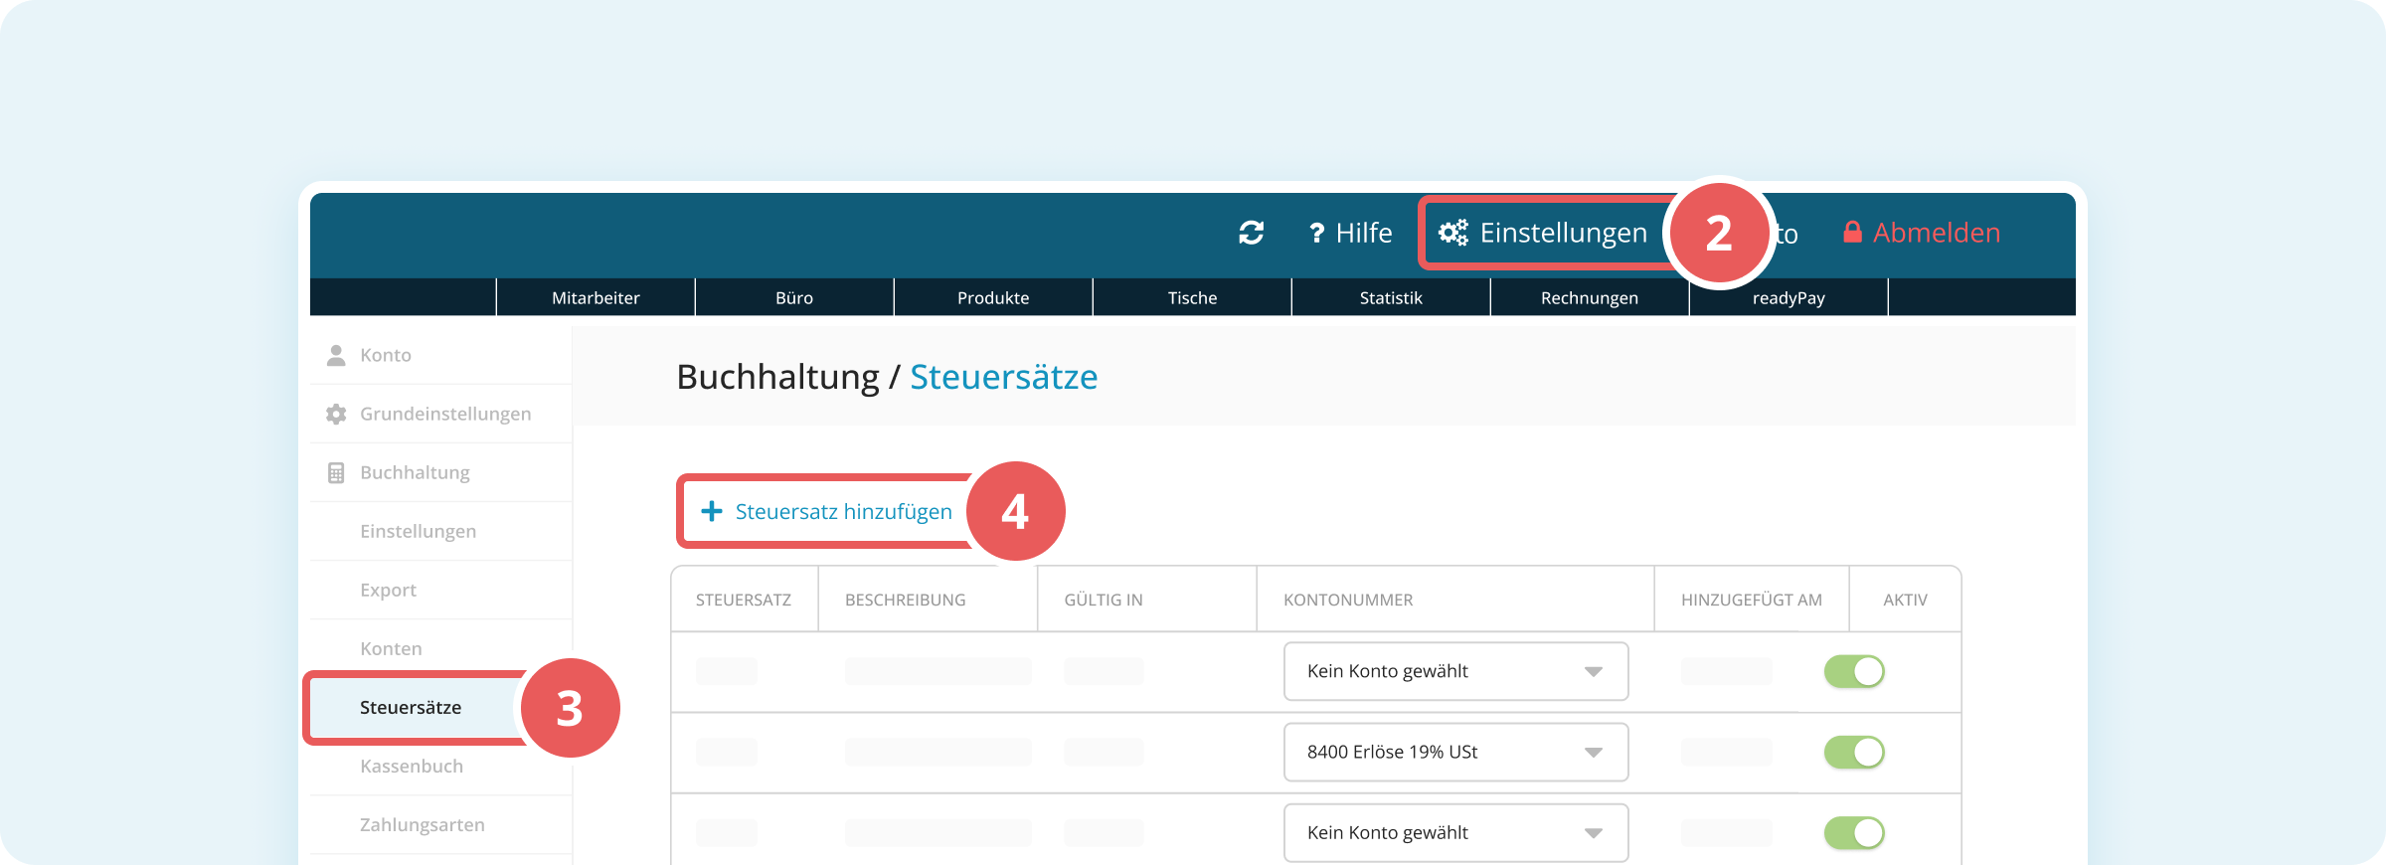This screenshot has width=2386, height=865.
Task: Click the Konto person icon in sidebar
Action: (x=336, y=355)
